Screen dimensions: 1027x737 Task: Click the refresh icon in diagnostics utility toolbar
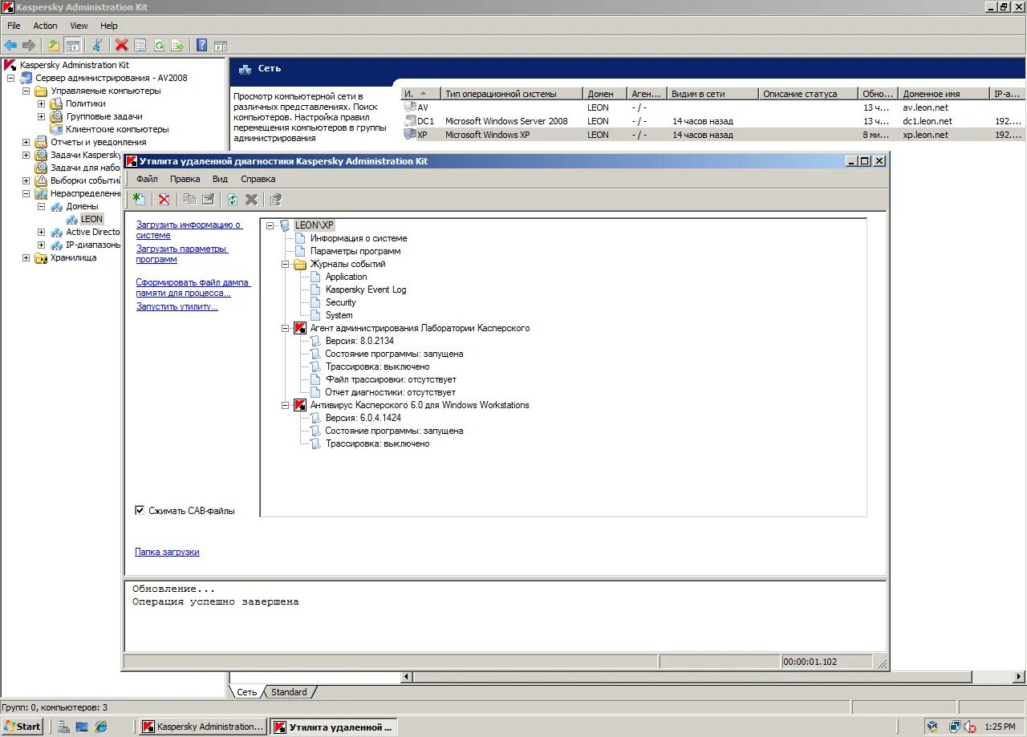(233, 199)
